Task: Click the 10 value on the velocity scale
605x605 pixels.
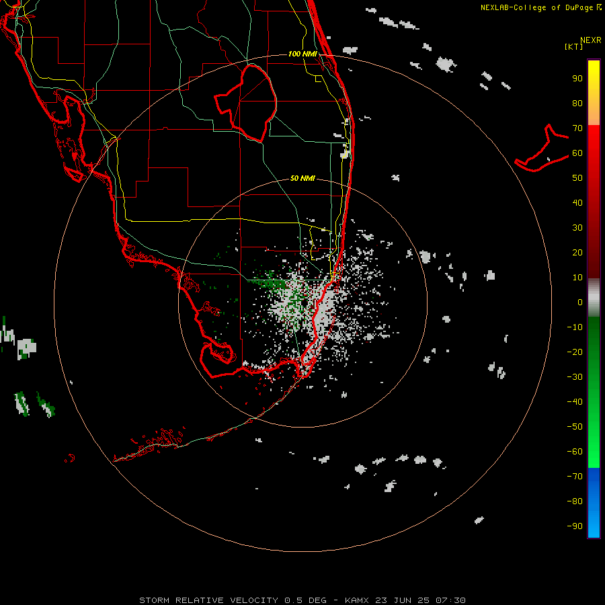Action: pos(577,278)
